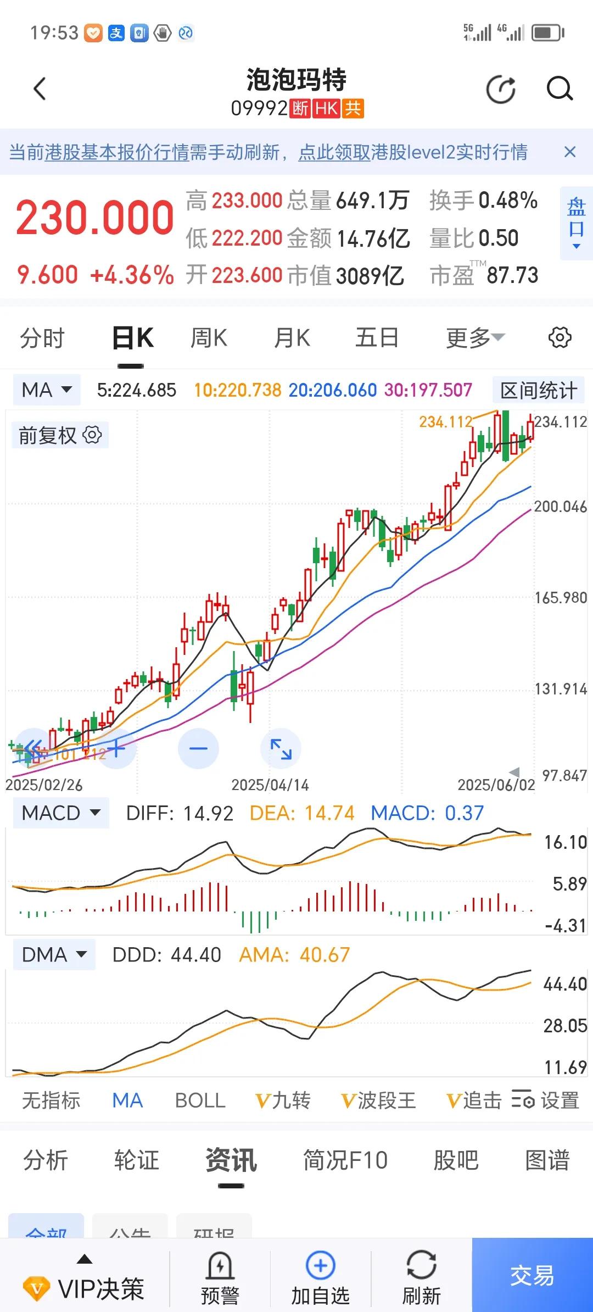This screenshot has width=593, height=1312.
Task: Tap the 交易 trade button
Action: [x=532, y=1275]
